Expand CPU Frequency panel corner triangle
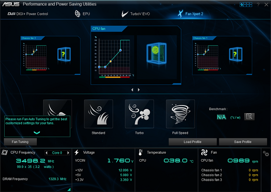Screen dimensions: 271x192 coord(69,189)
